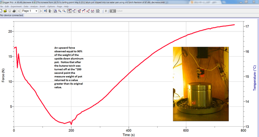Image resolution: width=259 pixels, height=137 pixels.
Task: Toggle the Examine tool button
Action: [x=70, y=11]
